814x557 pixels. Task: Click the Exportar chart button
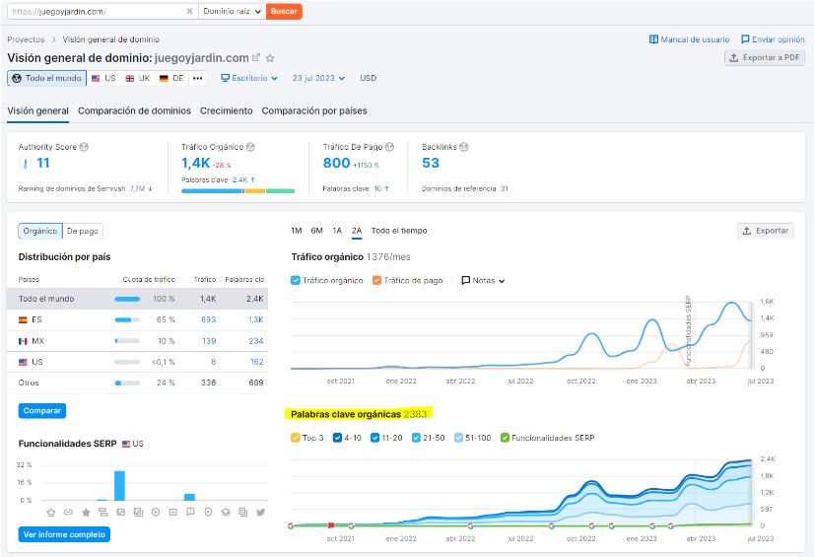coord(766,231)
